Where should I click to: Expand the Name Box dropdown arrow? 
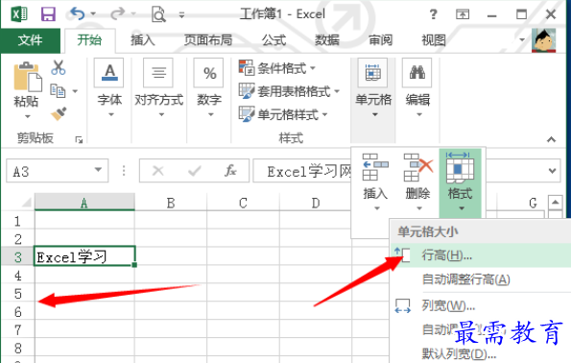[98, 170]
